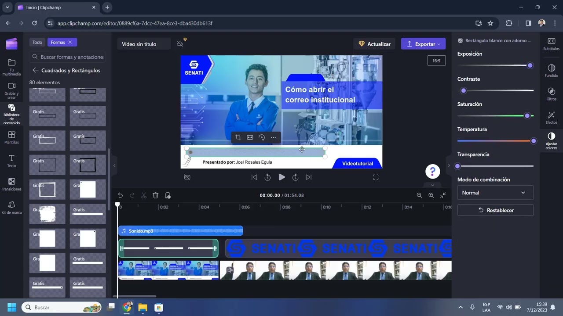Adjust the Saturación slider

pyautogui.click(x=495, y=116)
